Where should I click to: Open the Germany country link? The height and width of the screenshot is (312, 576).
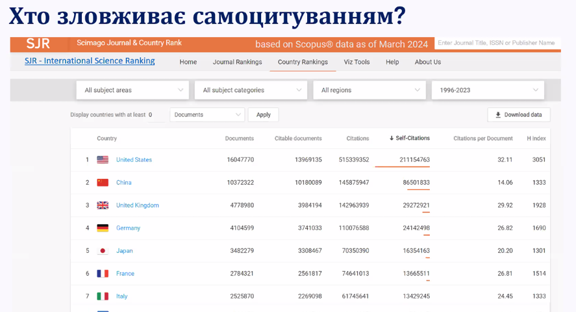[128, 228]
